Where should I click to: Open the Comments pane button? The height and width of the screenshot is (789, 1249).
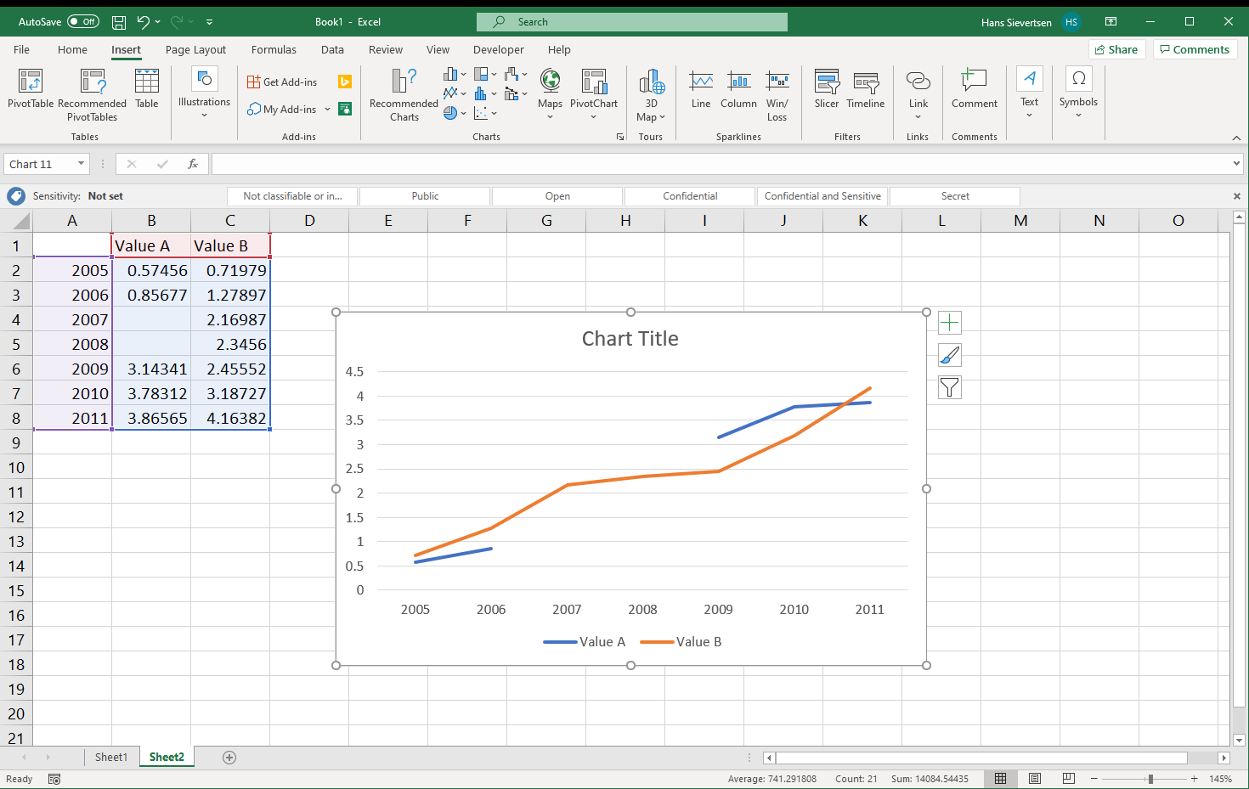pyautogui.click(x=1194, y=50)
